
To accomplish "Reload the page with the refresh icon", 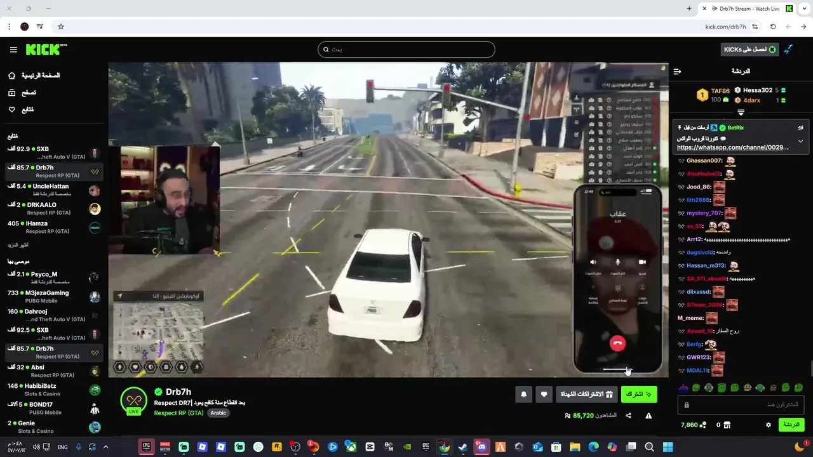I will 773,27.
